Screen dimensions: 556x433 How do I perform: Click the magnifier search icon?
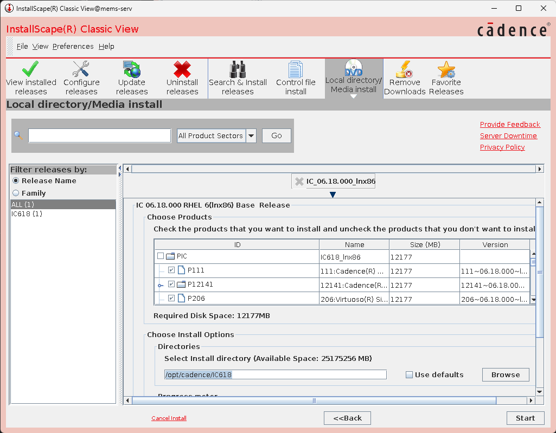18,135
